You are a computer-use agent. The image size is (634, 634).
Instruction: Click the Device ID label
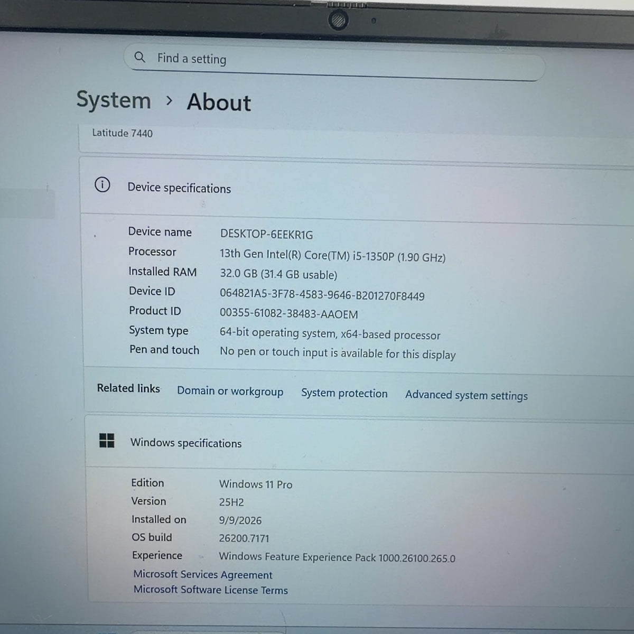152,291
